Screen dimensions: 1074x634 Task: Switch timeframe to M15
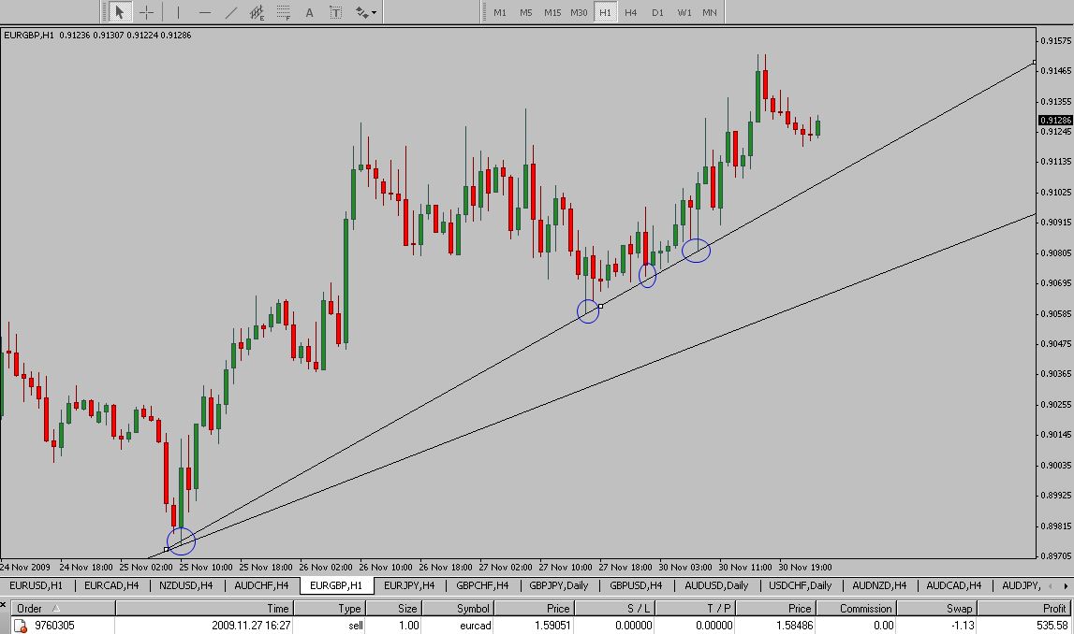(x=552, y=12)
